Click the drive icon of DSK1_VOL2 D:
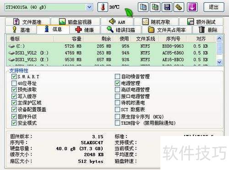Screen dimensions: 229x170 coord(11,53)
